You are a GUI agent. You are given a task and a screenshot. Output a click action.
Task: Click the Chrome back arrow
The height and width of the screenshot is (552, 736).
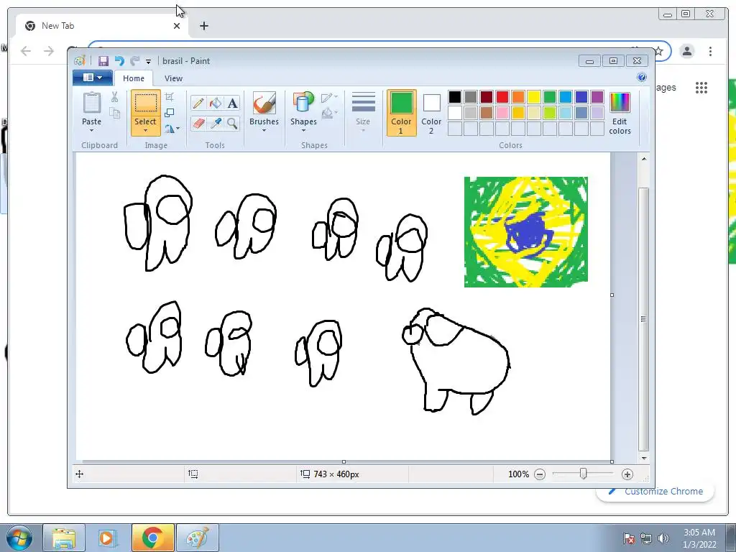tap(26, 51)
